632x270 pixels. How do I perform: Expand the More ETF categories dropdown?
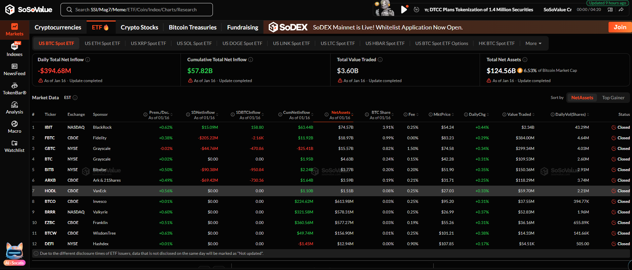pyautogui.click(x=533, y=43)
